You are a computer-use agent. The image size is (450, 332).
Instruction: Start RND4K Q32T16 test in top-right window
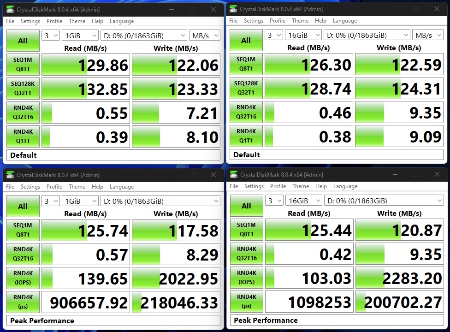click(246, 112)
